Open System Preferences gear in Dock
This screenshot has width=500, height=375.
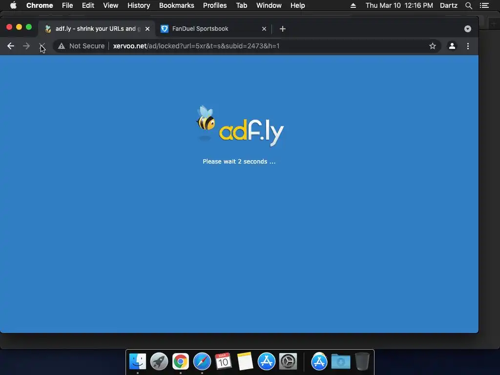(288, 362)
